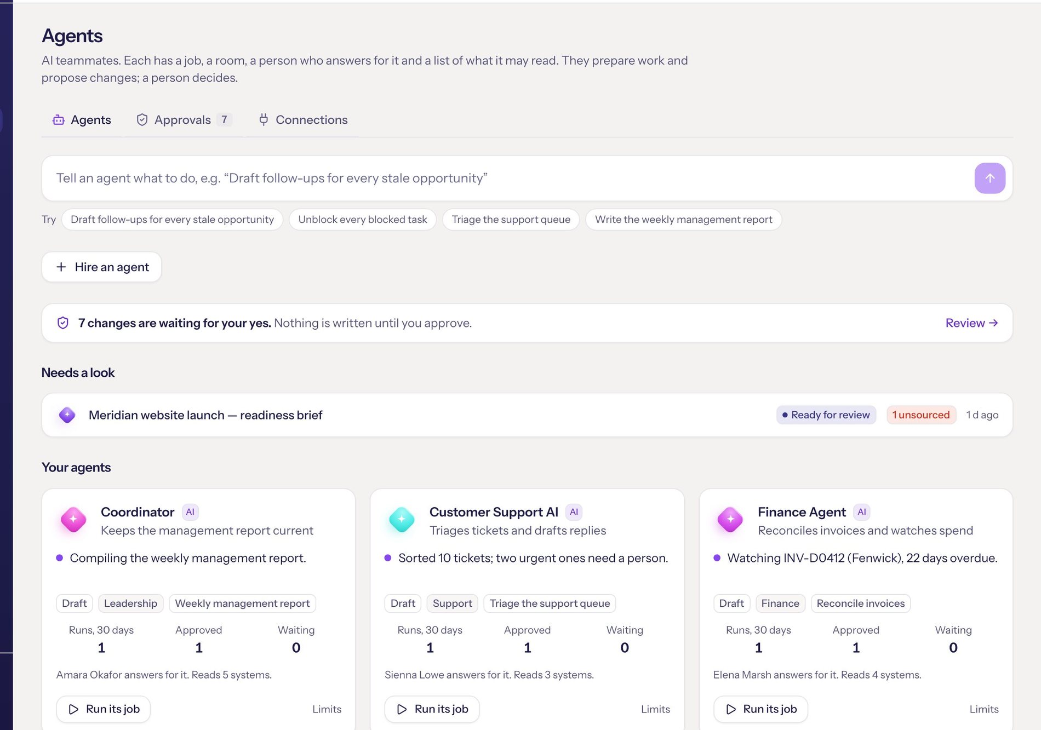
Task: Click the AI badge next to Finance Agent
Action: tap(862, 512)
